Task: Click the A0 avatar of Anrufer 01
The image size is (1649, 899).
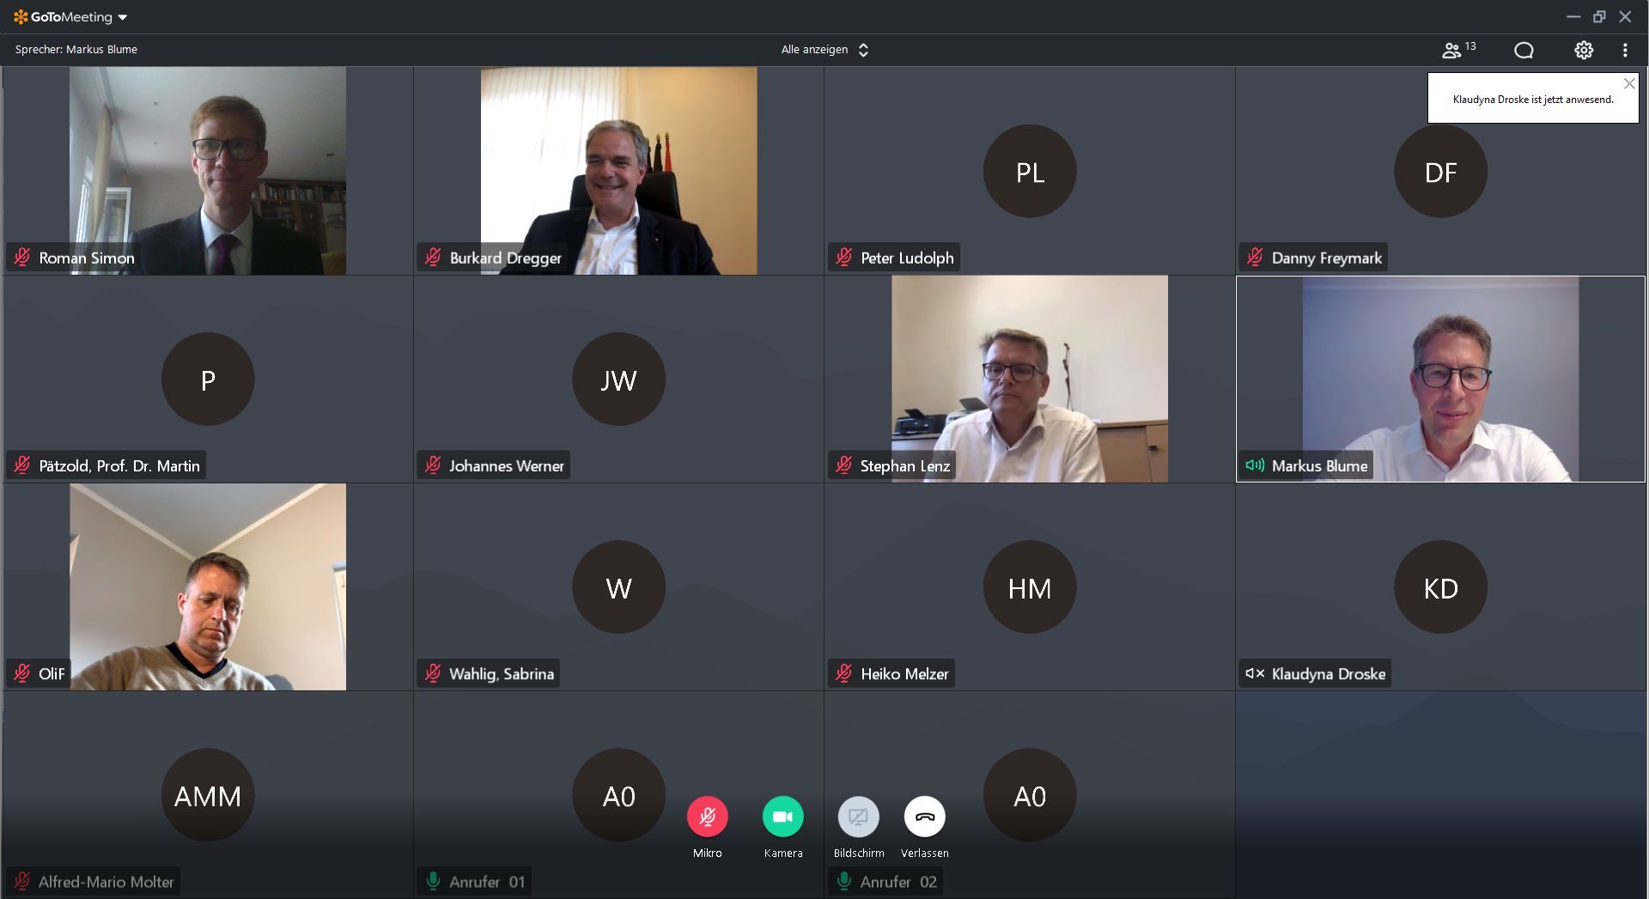Action: [618, 794]
